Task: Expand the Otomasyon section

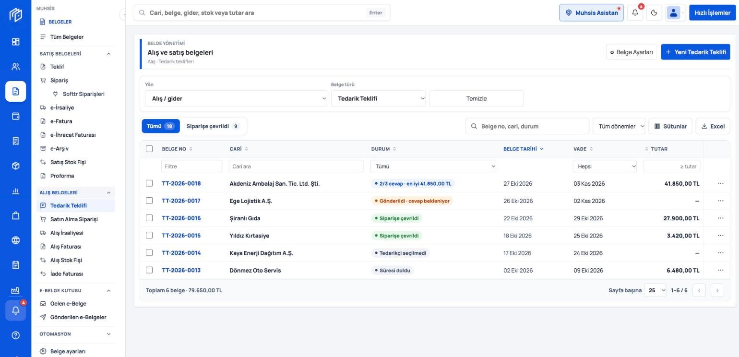Action: pos(108,334)
